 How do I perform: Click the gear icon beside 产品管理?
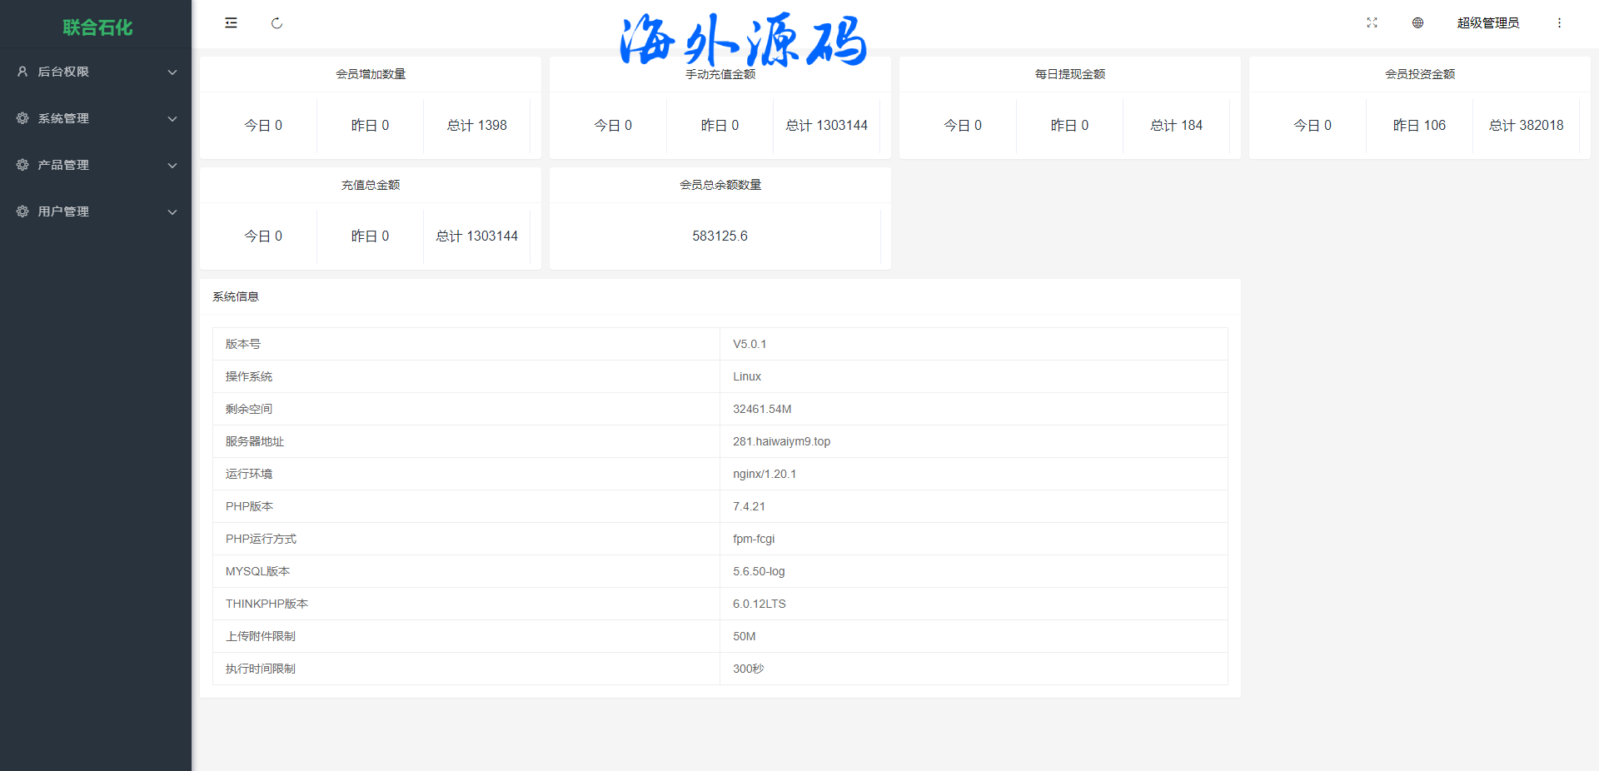coord(22,165)
